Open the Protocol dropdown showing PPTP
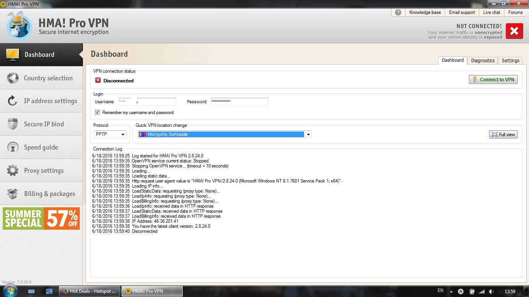Viewport: 529px width, 297px height. click(x=110, y=134)
